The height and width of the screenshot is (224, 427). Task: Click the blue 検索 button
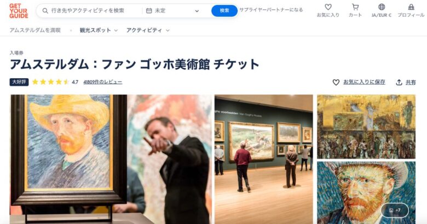(224, 10)
